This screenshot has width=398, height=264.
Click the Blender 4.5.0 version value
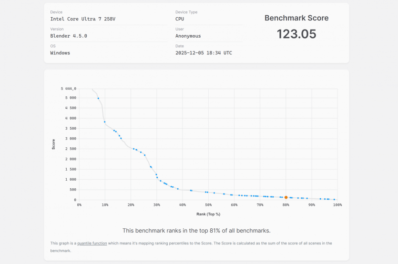point(69,36)
